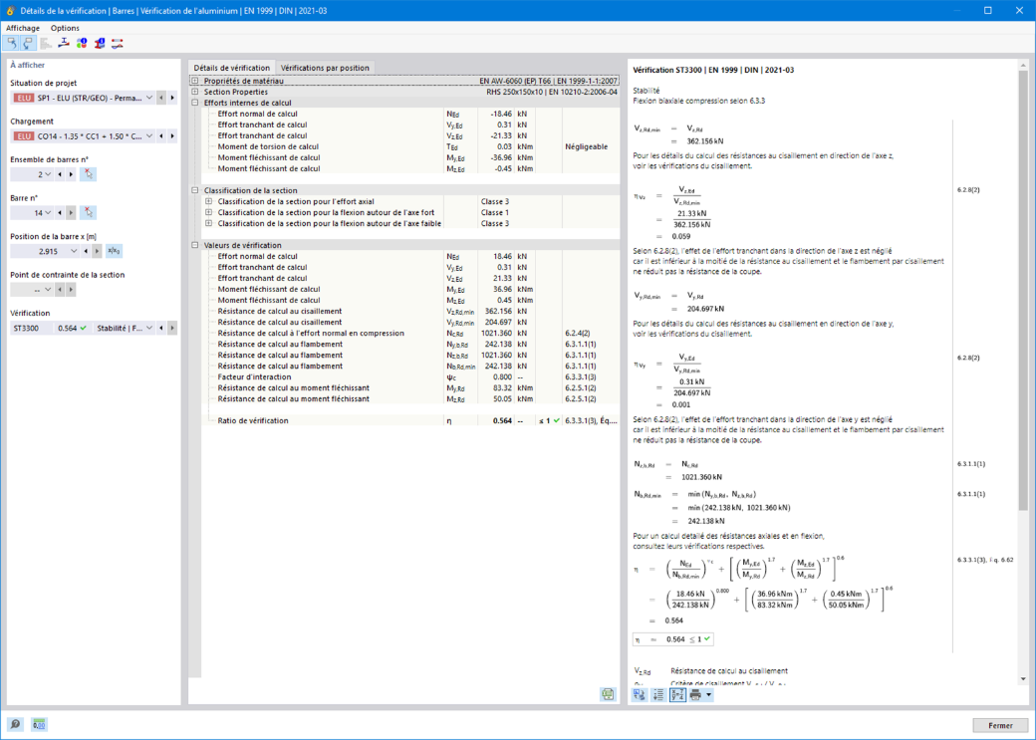The image size is (1036, 740).
Task: Click the colored circles info toolbar icon
Action: point(82,44)
